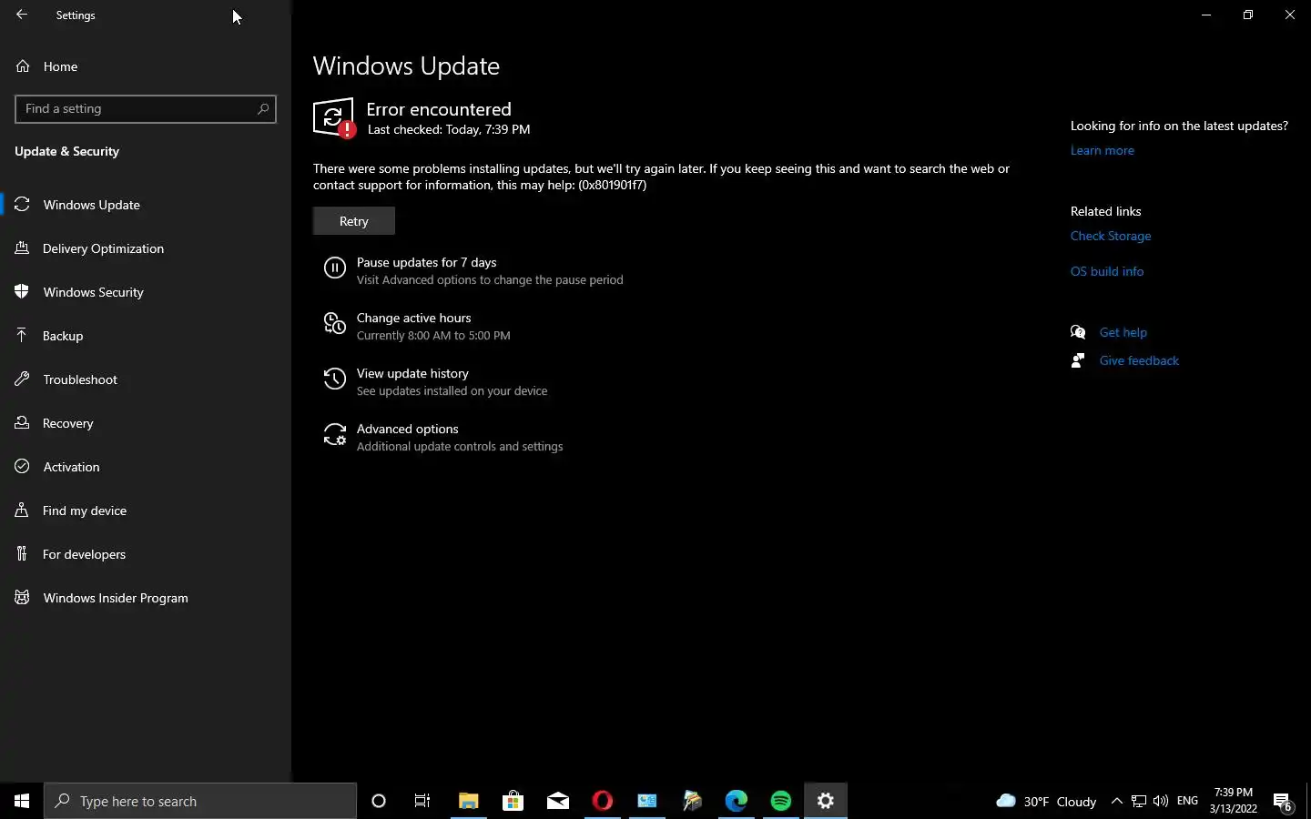Viewport: 1311px width, 819px height.
Task: Open the Mail app from the taskbar
Action: coord(557,801)
